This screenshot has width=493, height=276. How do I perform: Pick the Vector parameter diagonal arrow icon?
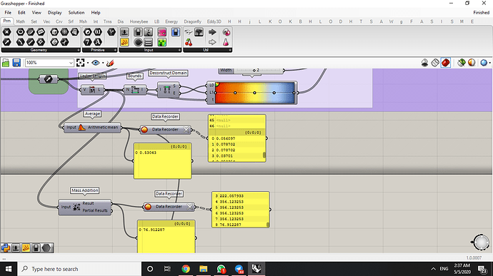point(7,42)
